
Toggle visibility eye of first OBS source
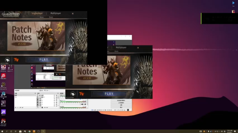(x=55, y=95)
